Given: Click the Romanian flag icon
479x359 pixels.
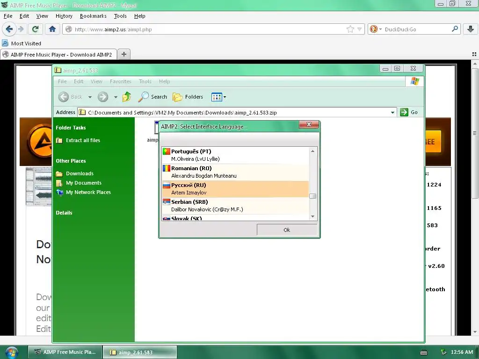Looking at the screenshot, I should pos(166,168).
